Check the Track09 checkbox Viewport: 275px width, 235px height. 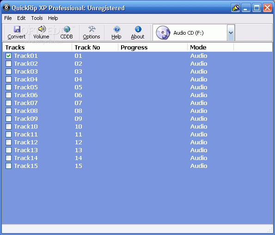[x=8, y=118]
